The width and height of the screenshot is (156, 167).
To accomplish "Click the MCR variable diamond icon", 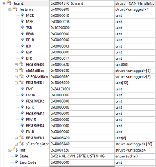I will [x=23, y=15].
